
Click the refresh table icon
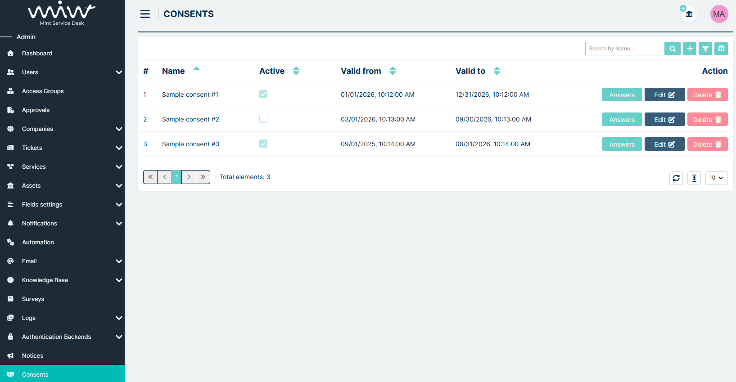click(676, 178)
